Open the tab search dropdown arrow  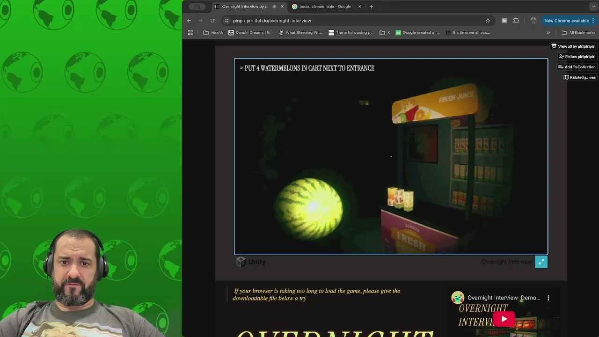593,7
